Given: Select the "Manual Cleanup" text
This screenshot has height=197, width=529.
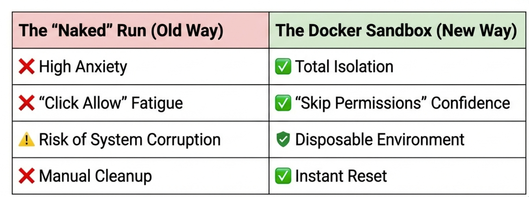Looking at the screenshot, I should [x=95, y=176].
